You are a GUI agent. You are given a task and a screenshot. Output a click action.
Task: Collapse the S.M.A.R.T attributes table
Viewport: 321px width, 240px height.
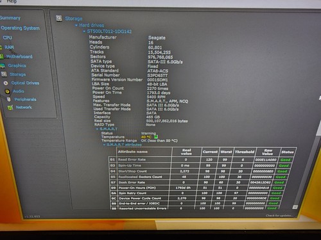[x=104, y=145]
